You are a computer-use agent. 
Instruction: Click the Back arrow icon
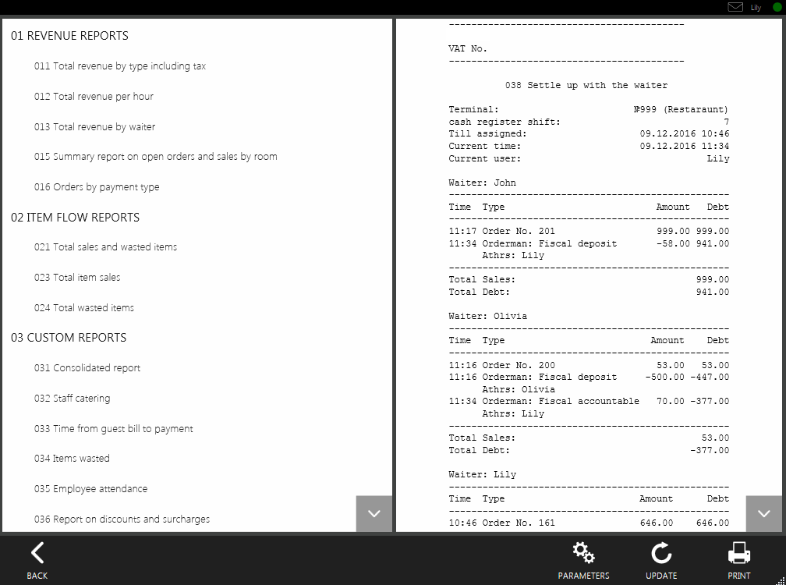point(37,554)
